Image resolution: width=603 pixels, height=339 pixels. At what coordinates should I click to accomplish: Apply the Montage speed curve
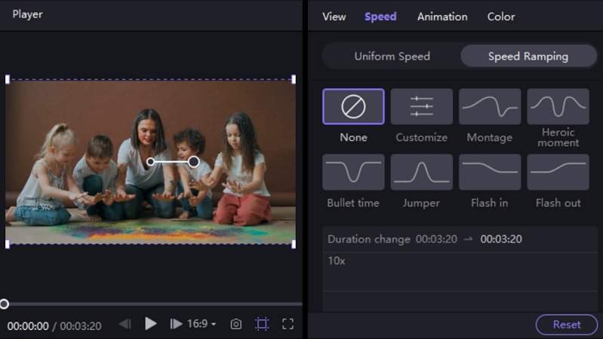point(489,107)
